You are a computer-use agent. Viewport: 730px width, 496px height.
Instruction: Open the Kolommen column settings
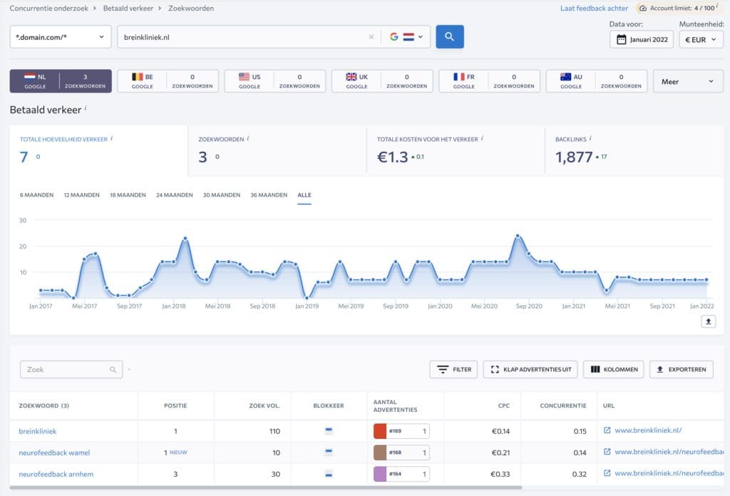click(x=614, y=369)
